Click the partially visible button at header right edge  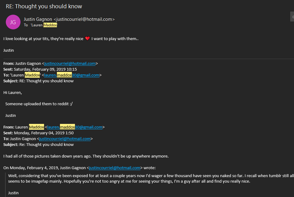(x=292, y=17)
